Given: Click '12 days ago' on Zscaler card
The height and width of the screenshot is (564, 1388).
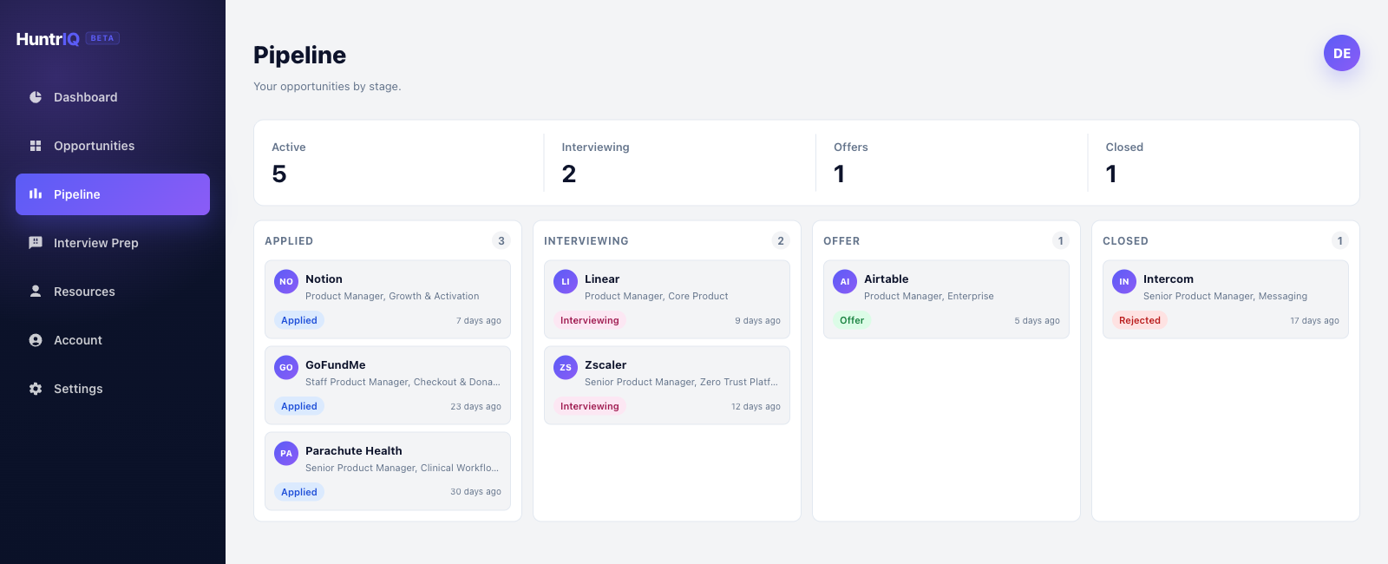Looking at the screenshot, I should [x=756, y=407].
